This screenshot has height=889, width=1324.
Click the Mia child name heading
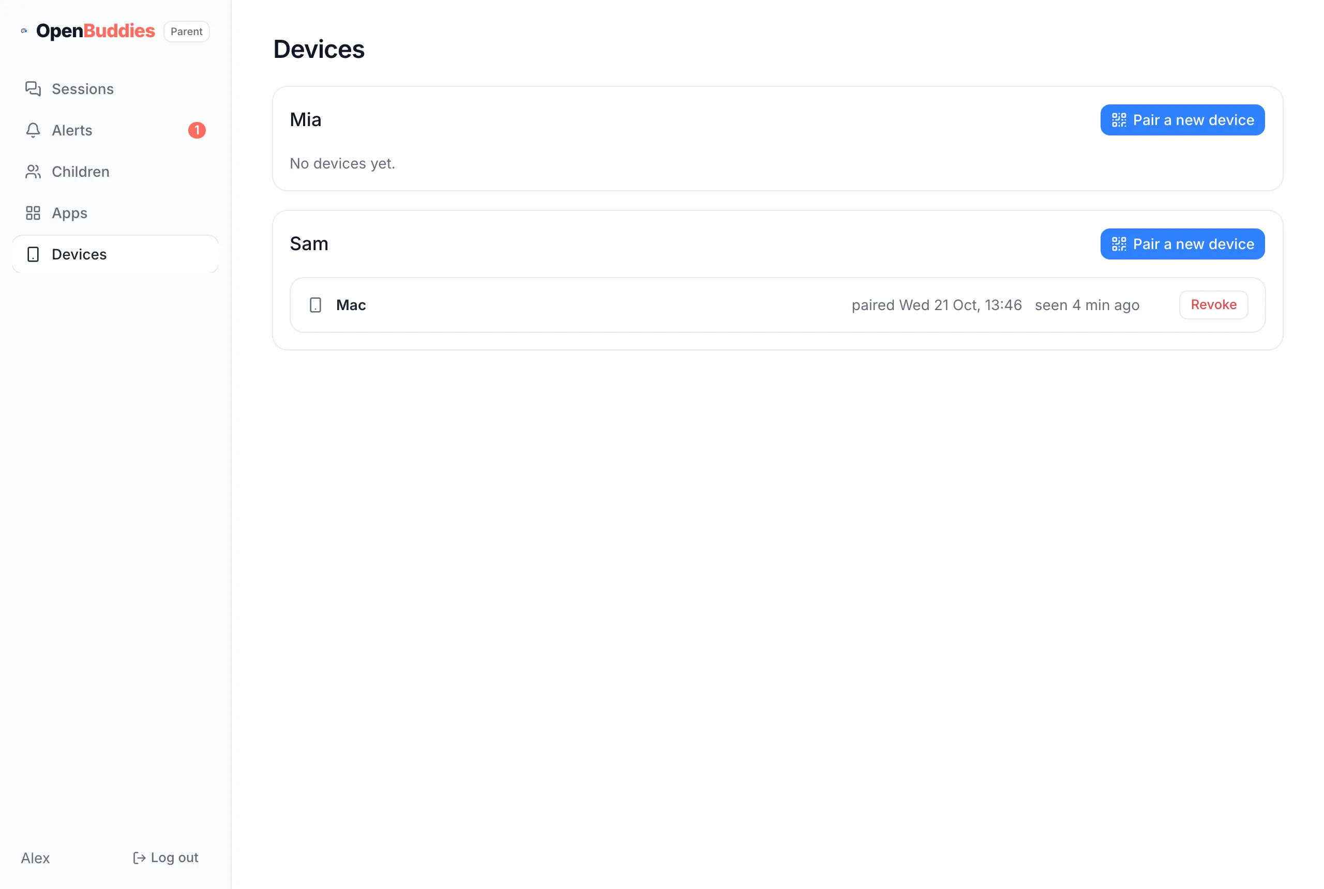[x=306, y=120]
